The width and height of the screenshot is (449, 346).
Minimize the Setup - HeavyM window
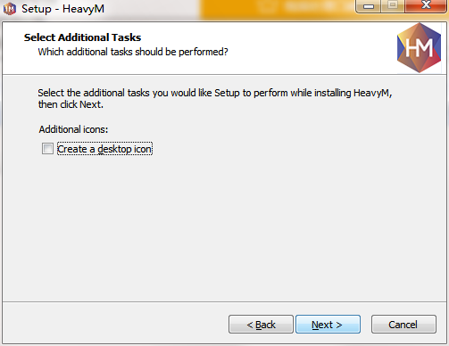369,5
